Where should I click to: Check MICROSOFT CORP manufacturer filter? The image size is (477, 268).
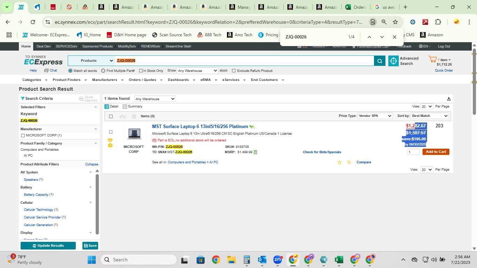click(23, 135)
